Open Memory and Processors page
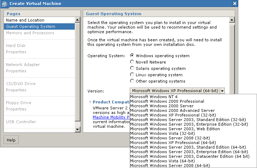The image size is (257, 168). (39, 33)
